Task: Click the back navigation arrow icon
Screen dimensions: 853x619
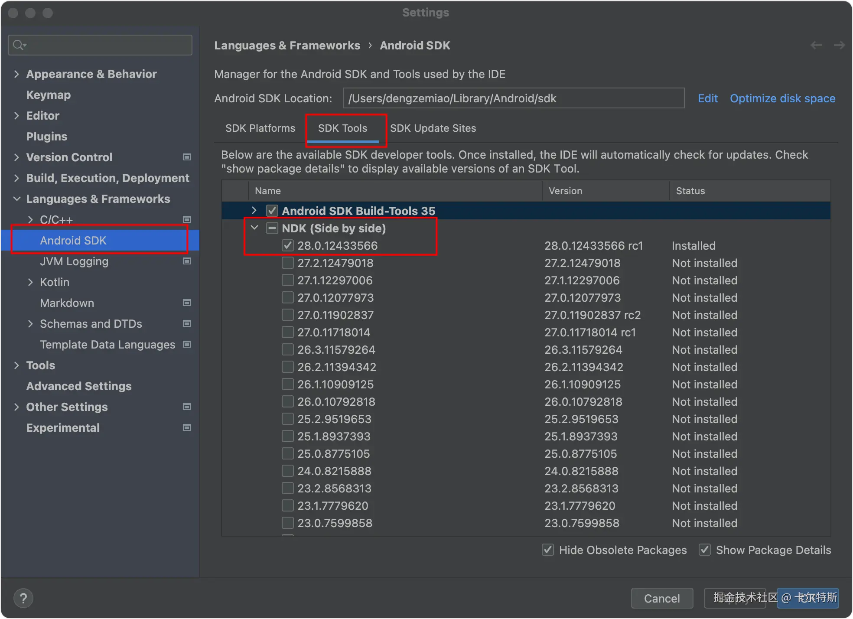Action: coord(816,45)
